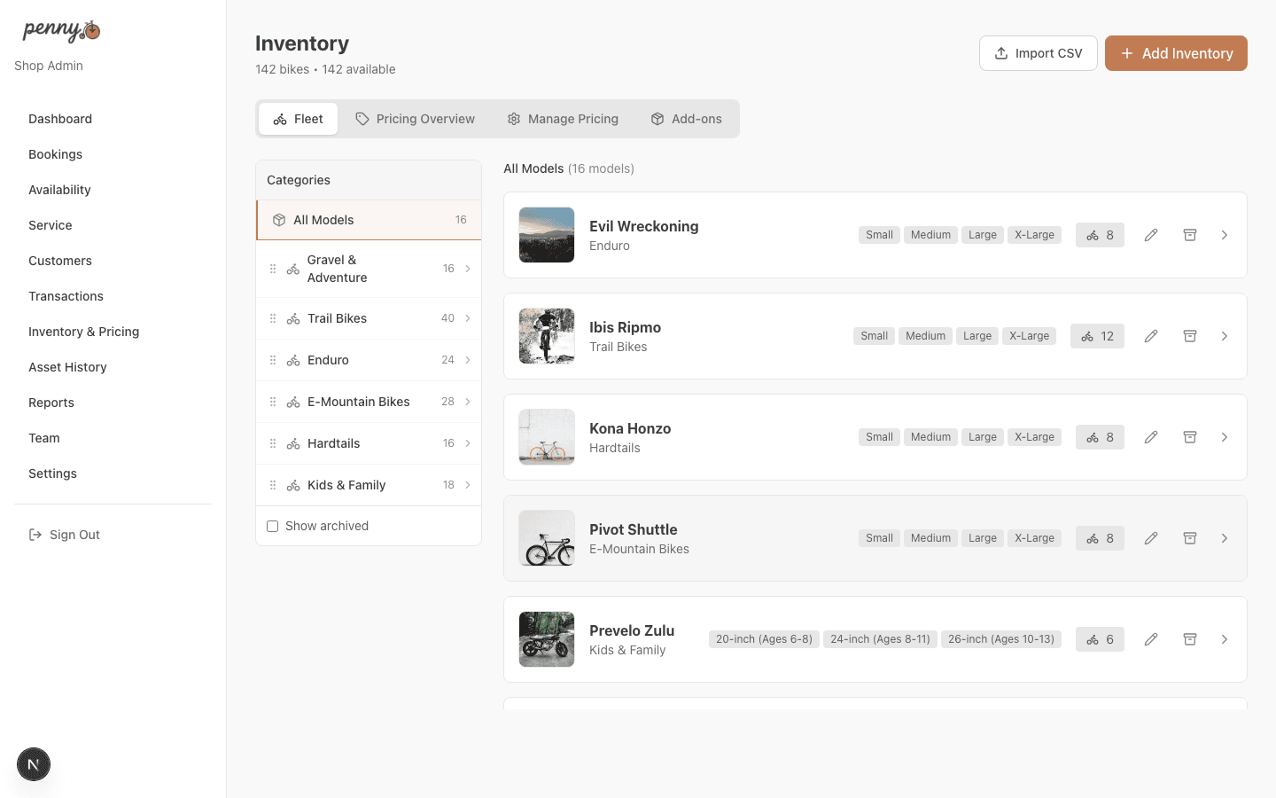The image size is (1276, 798).
Task: Expand the Gravel & Adventure category
Action: coord(468,268)
